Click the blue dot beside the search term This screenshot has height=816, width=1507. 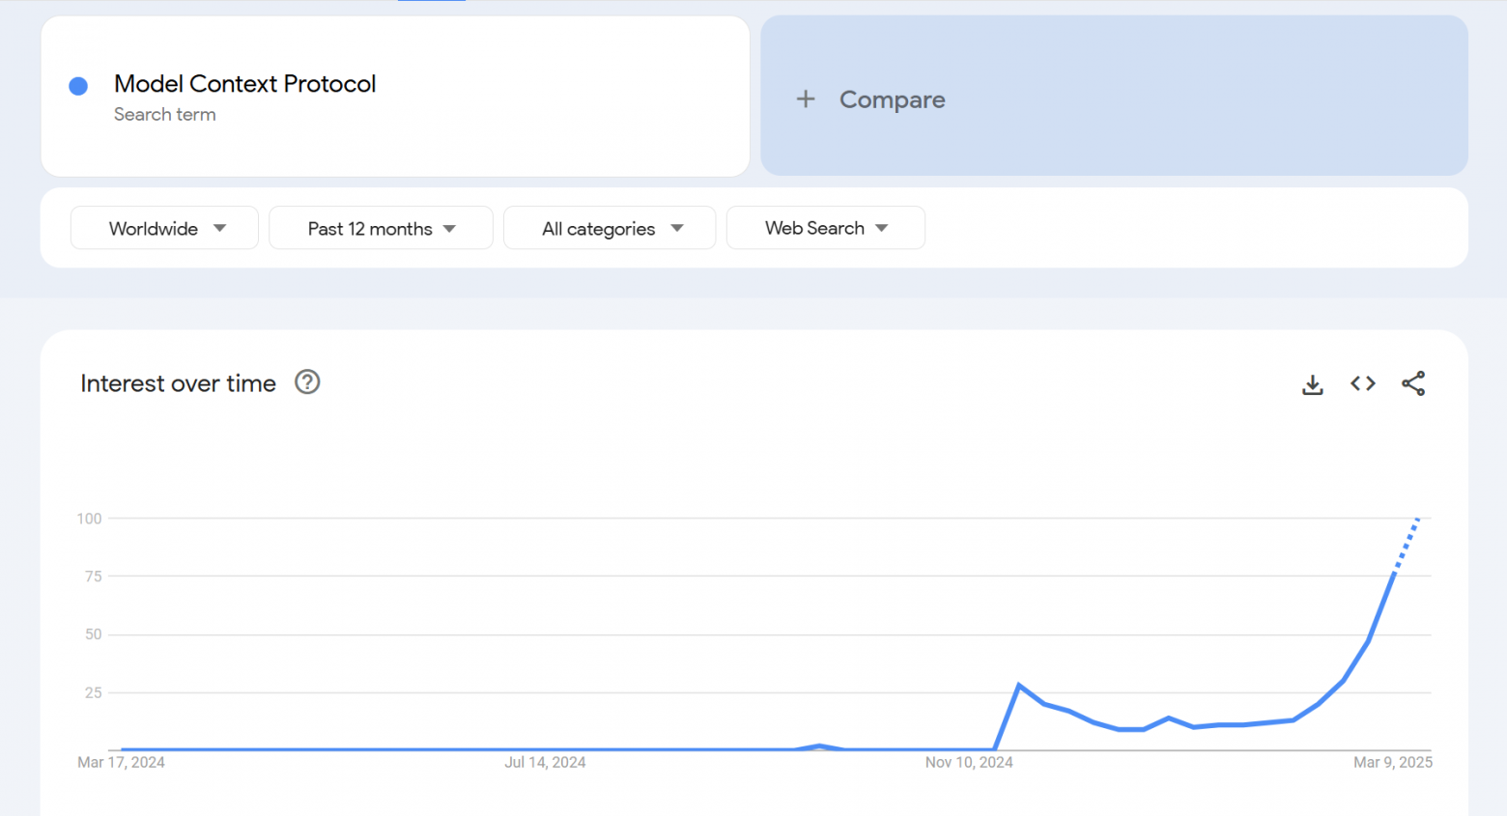tap(79, 86)
